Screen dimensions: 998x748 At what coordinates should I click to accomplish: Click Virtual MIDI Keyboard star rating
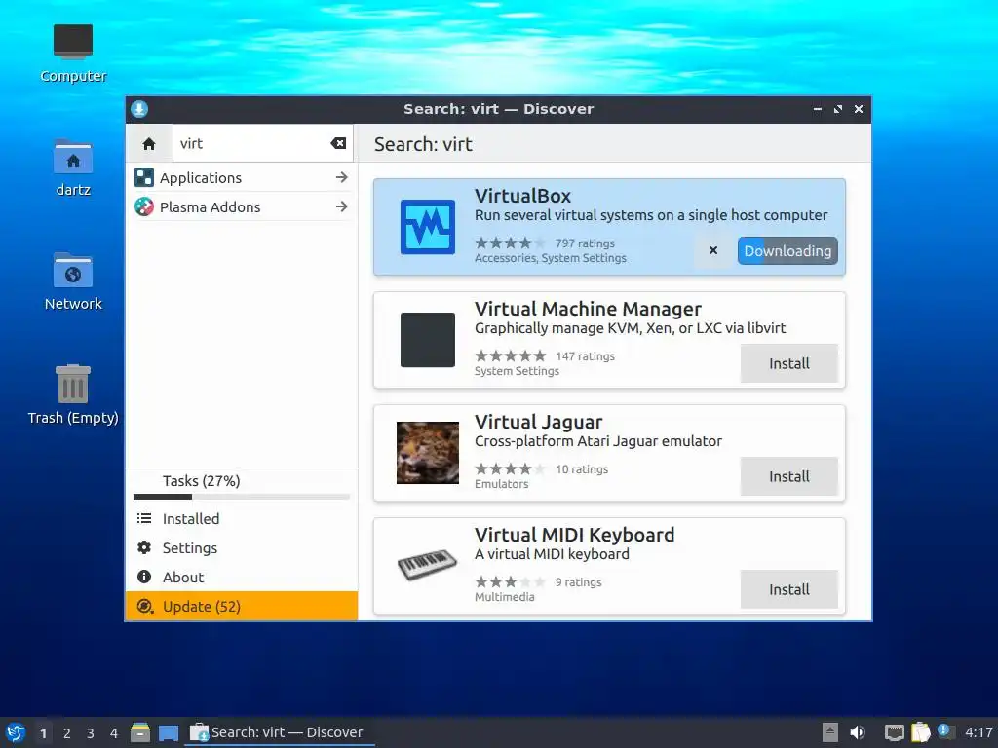[x=511, y=582]
